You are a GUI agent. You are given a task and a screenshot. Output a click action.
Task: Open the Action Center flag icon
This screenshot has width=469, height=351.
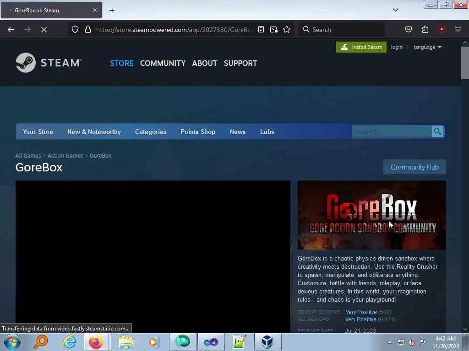click(x=422, y=342)
